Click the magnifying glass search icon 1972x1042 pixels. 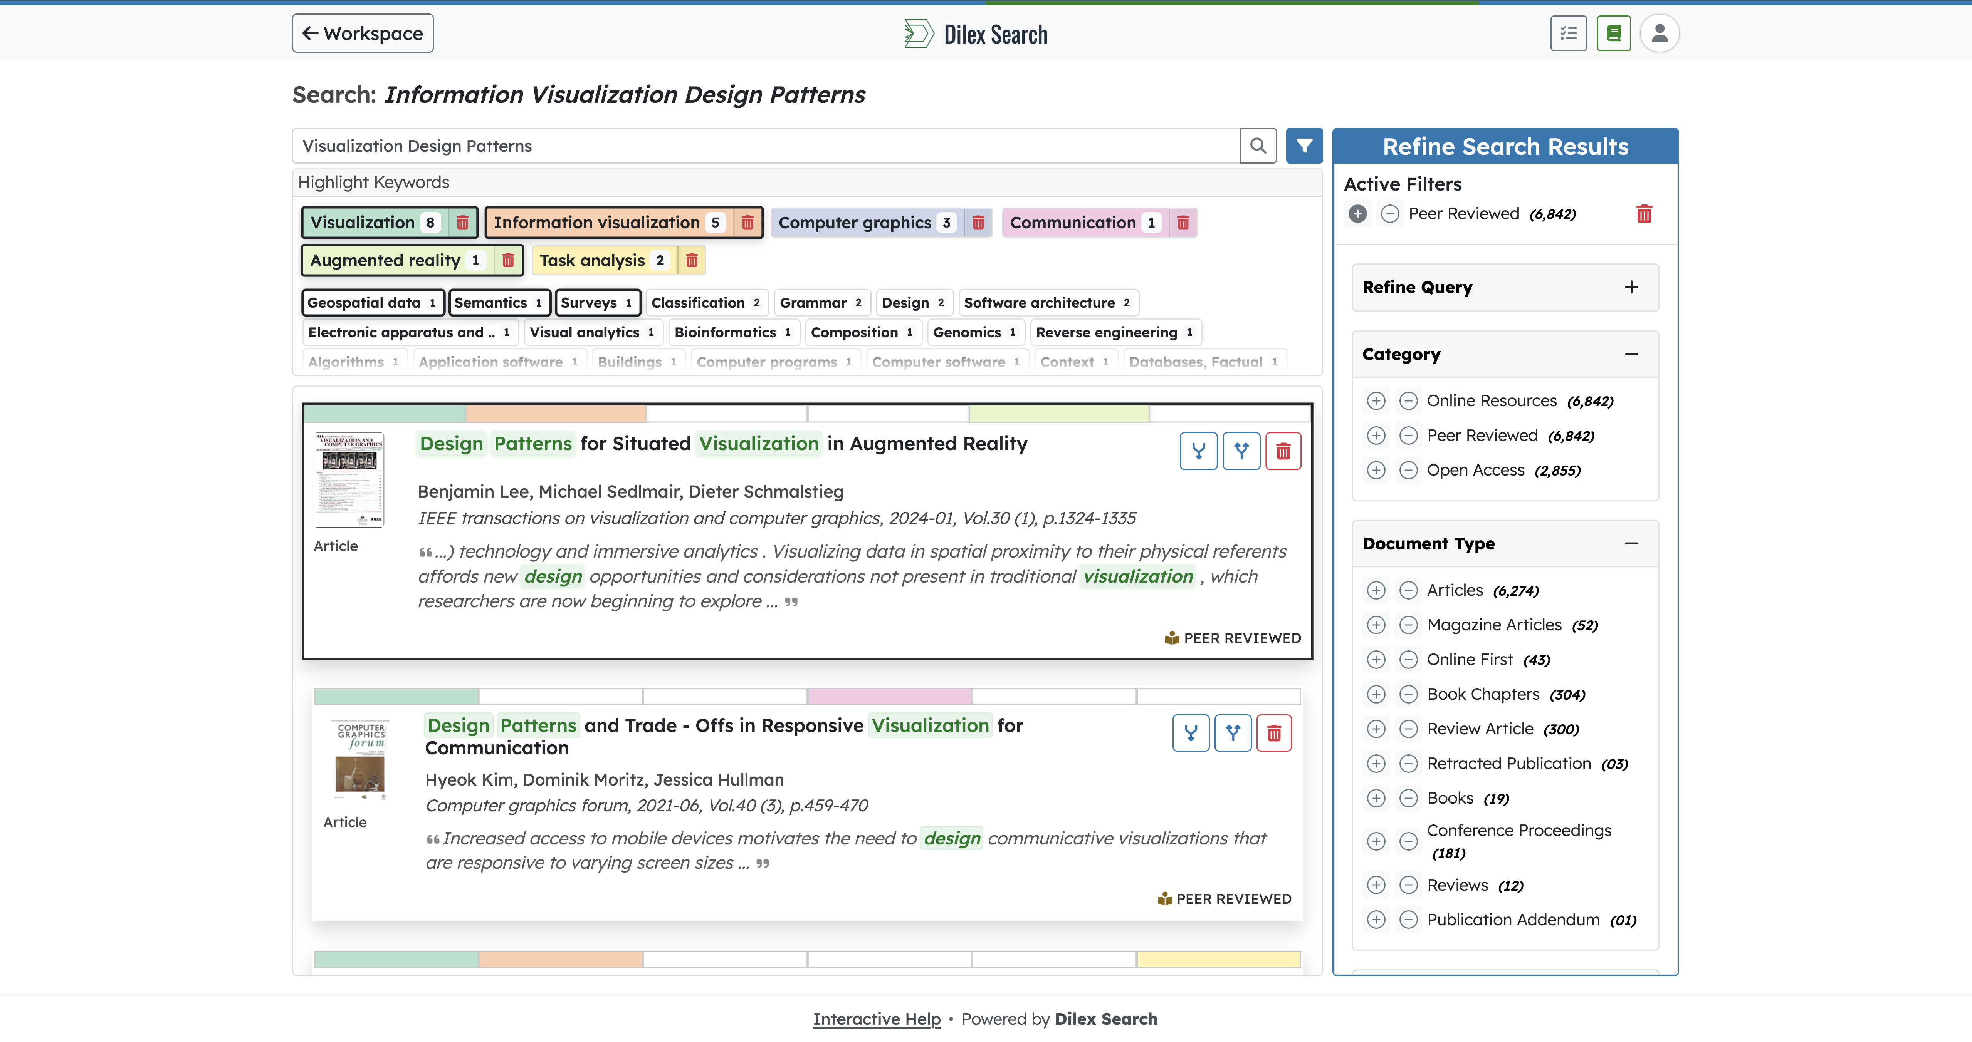pyautogui.click(x=1258, y=145)
